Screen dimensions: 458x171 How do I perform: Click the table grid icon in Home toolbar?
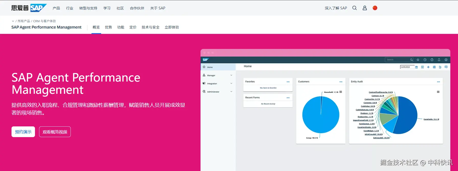[434, 67]
